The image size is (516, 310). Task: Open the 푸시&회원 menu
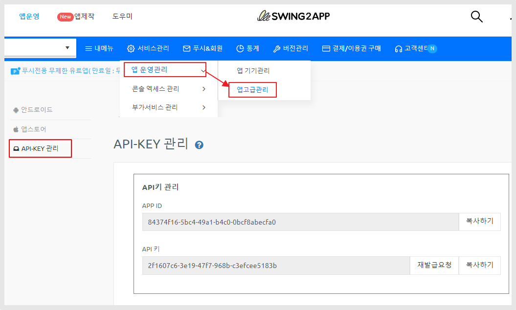pos(202,49)
